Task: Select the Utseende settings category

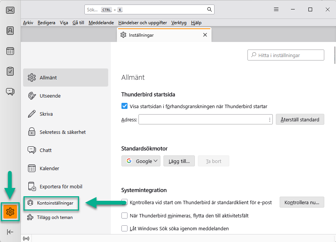Action: click(65, 96)
